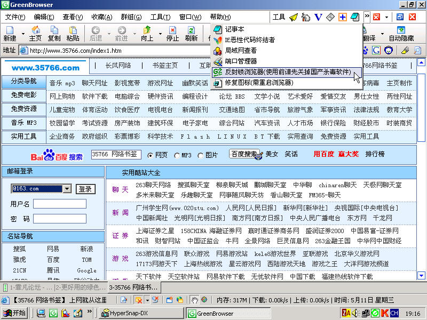The height and width of the screenshot is (320, 427).
Task: Open the @163.com mailbox dropdown
Action: pyautogui.click(x=67, y=189)
